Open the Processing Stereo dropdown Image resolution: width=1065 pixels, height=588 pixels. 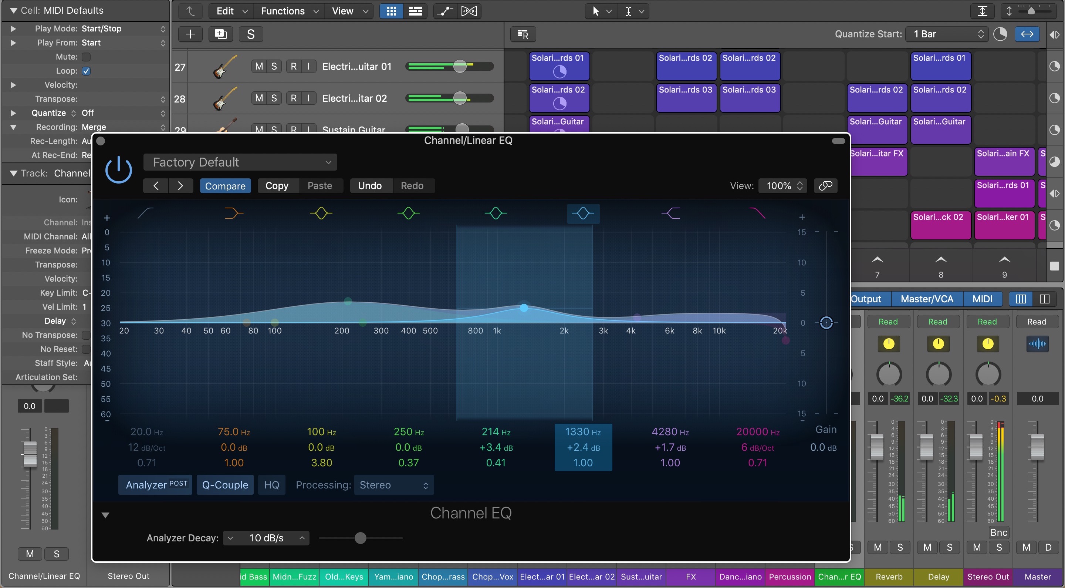click(x=393, y=485)
